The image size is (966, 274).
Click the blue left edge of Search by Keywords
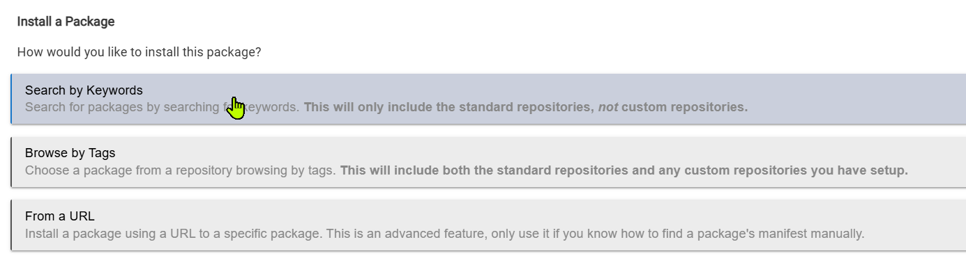11,99
